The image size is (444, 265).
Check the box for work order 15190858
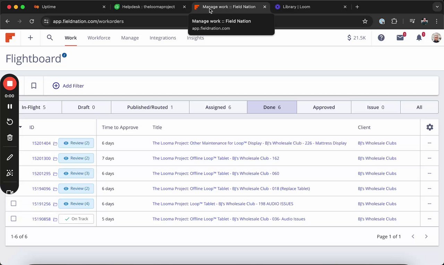click(14, 219)
